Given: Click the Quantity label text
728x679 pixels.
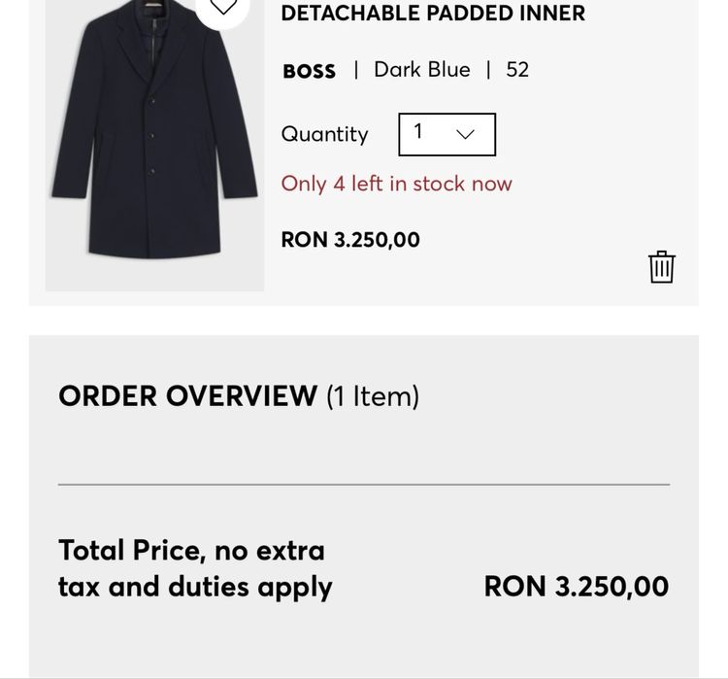Looking at the screenshot, I should [324, 134].
